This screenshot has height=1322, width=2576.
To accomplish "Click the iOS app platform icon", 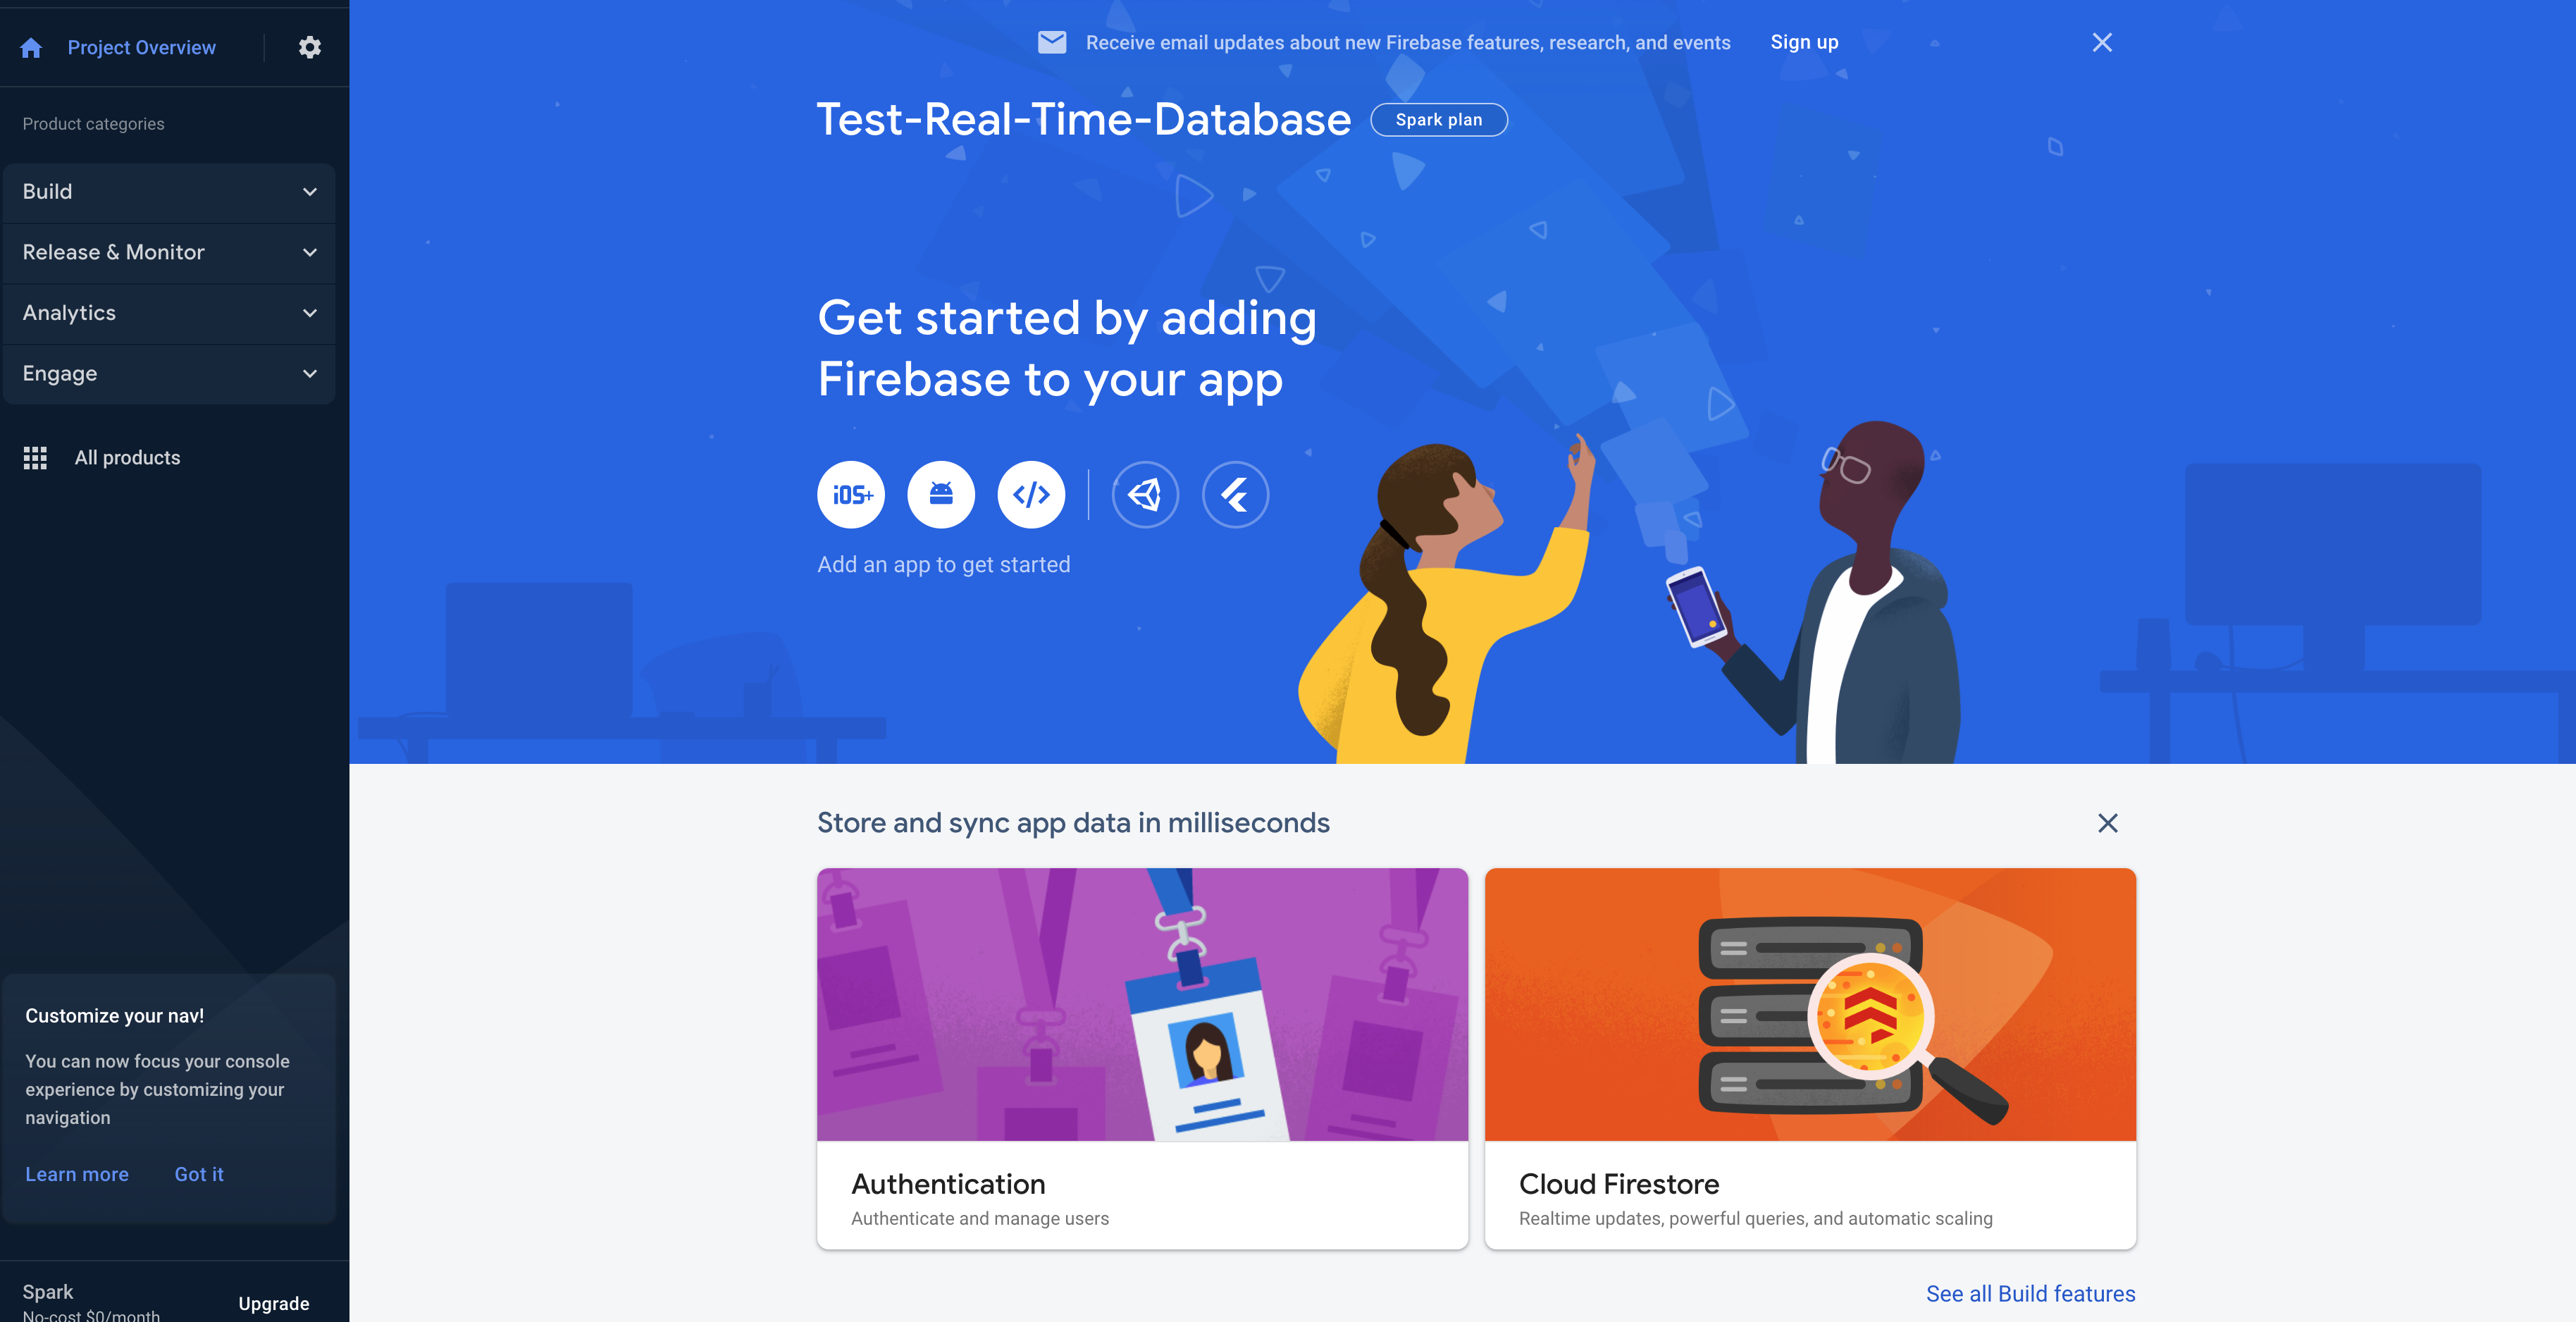I will tap(851, 494).
